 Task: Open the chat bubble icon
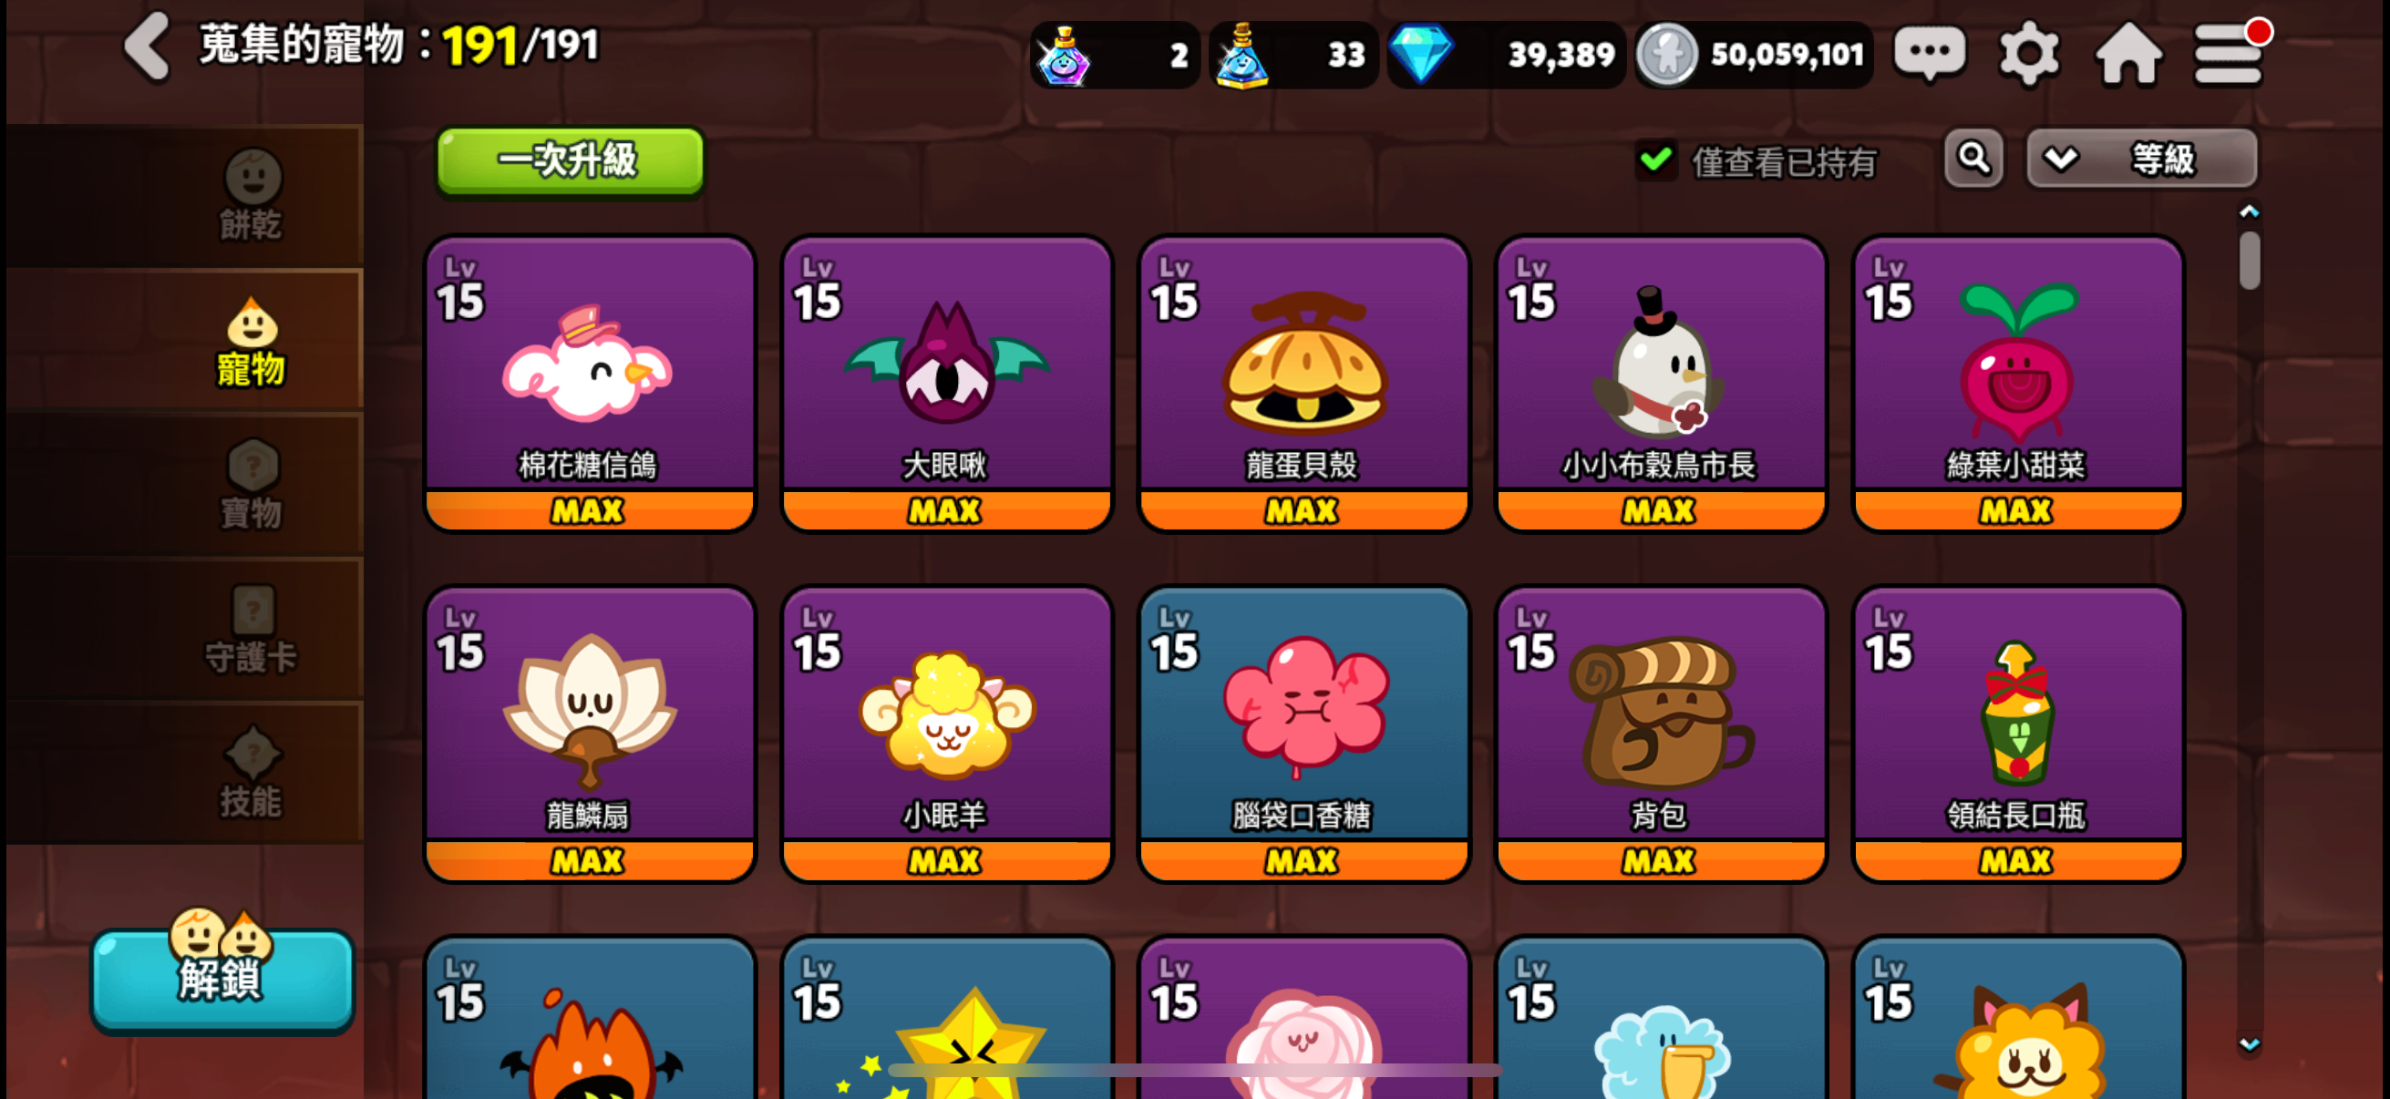(x=1929, y=54)
